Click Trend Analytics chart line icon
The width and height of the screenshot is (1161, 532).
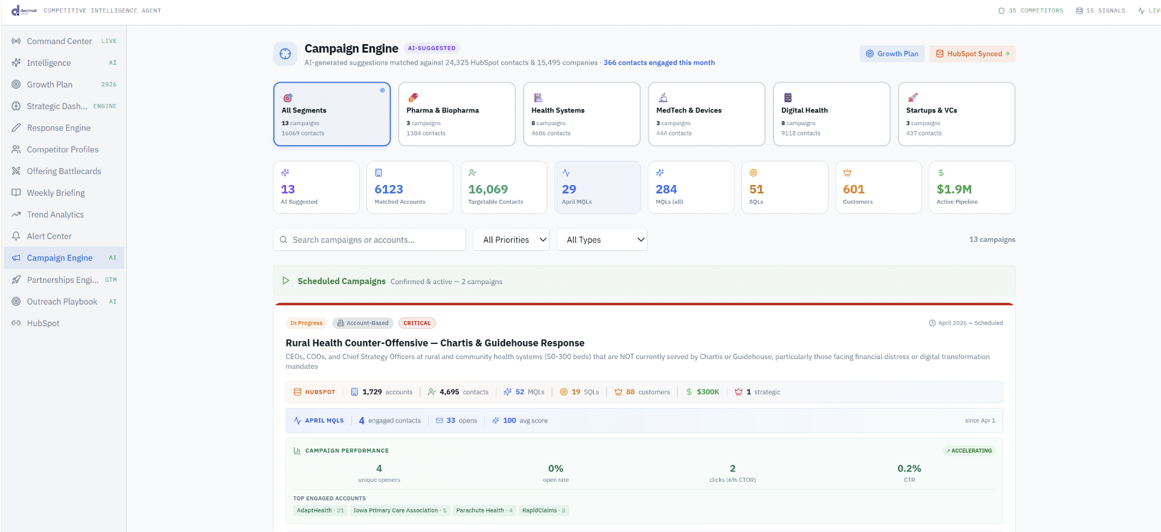16,215
